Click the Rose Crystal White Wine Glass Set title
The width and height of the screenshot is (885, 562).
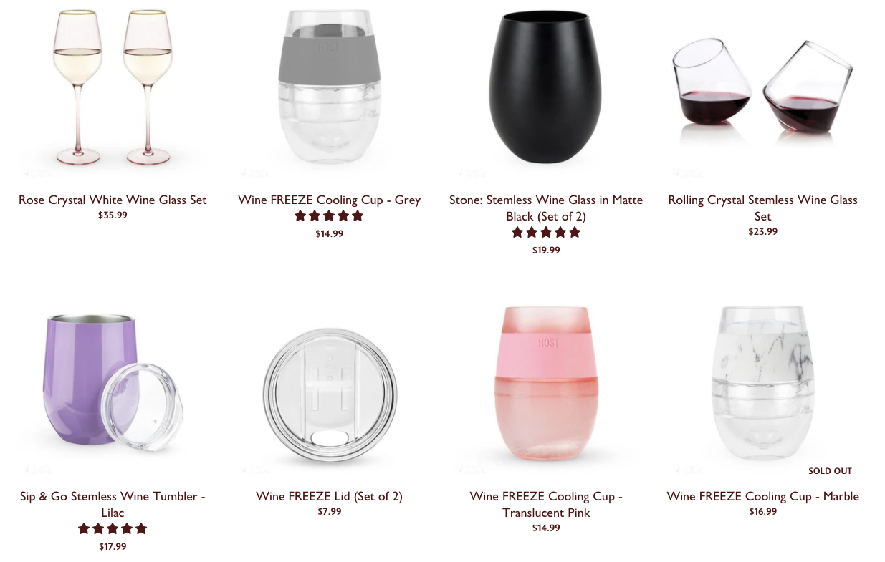click(x=113, y=200)
